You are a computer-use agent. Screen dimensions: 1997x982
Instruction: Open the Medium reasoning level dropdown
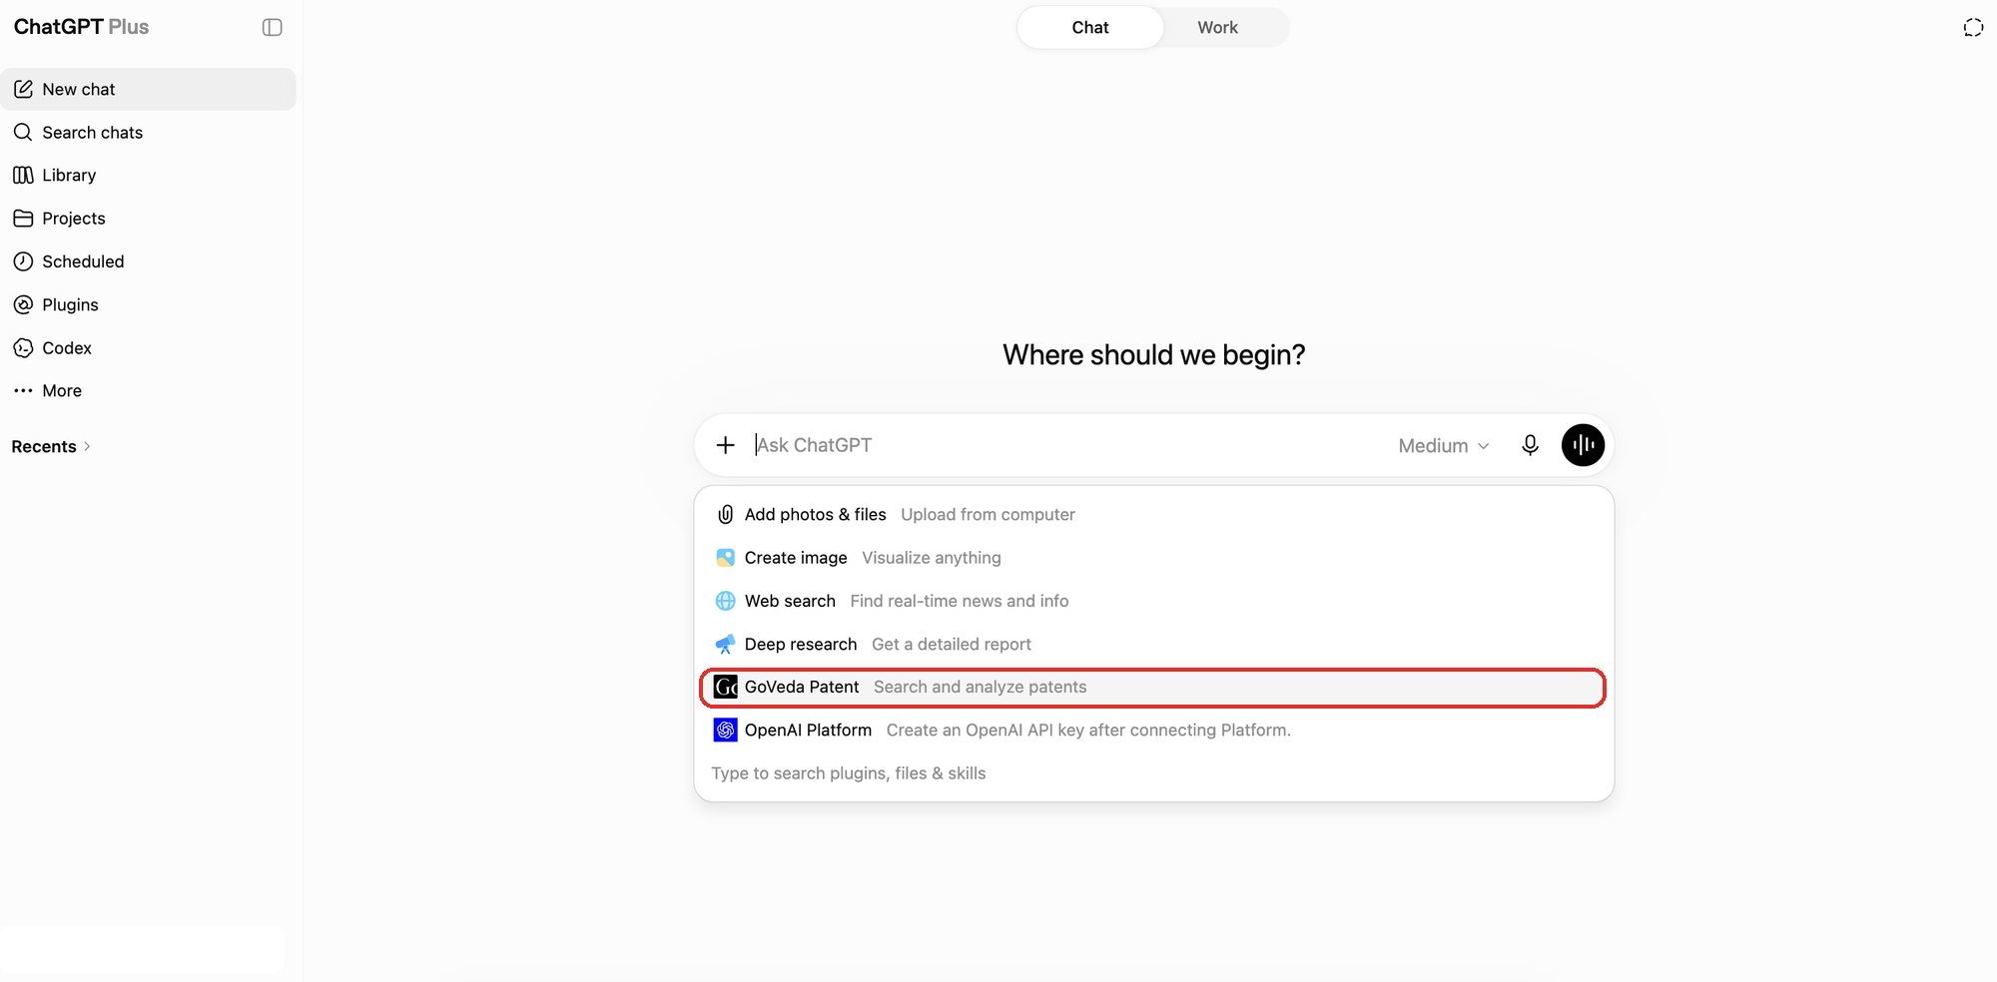pos(1444,445)
